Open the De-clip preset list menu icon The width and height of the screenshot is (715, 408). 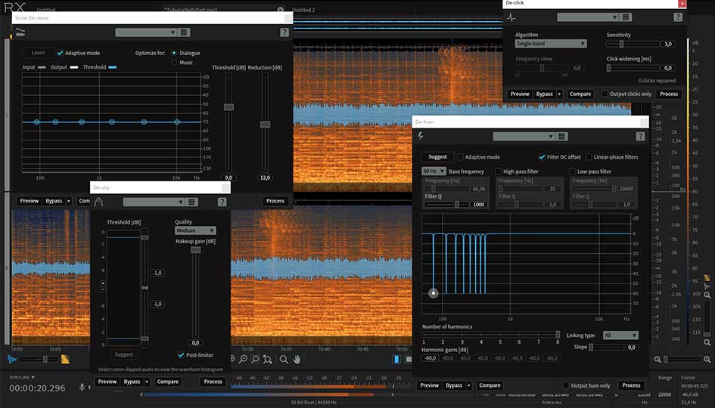[192, 202]
